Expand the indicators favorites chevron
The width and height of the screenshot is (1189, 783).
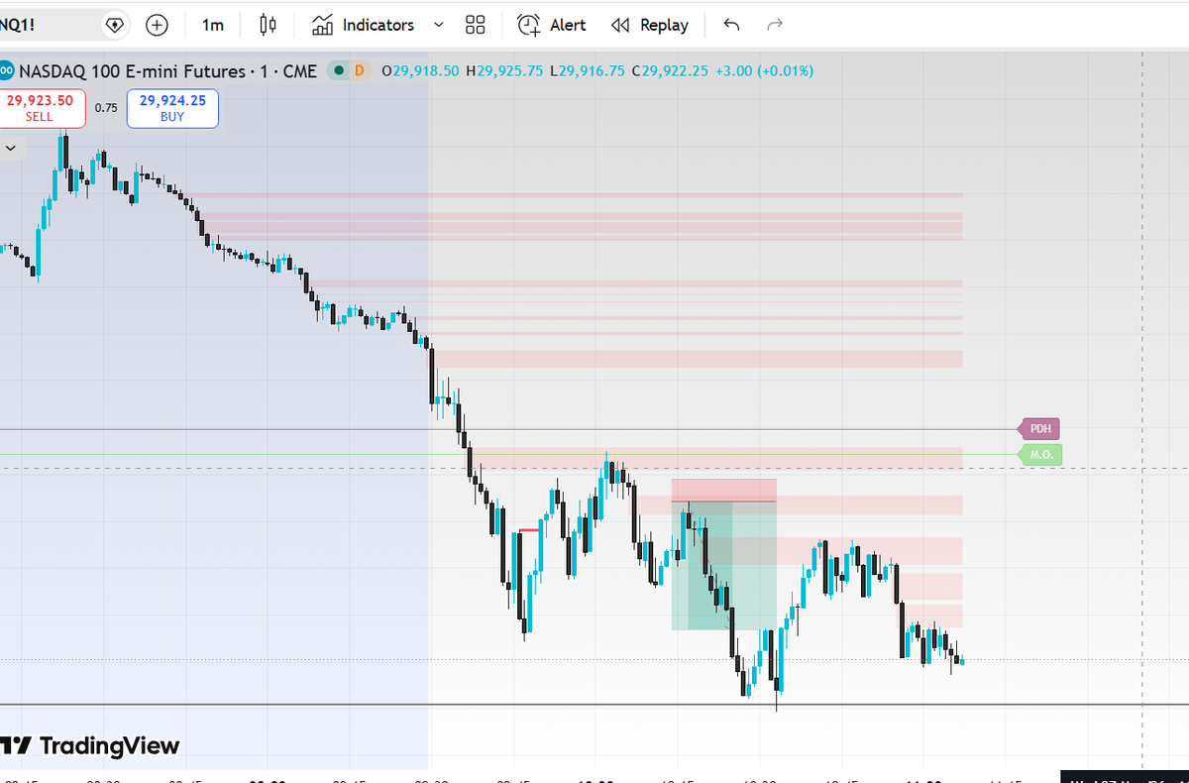point(439,25)
